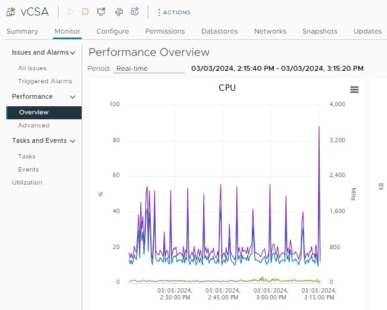Open the Configure tab
The width and height of the screenshot is (387, 310).
(113, 31)
